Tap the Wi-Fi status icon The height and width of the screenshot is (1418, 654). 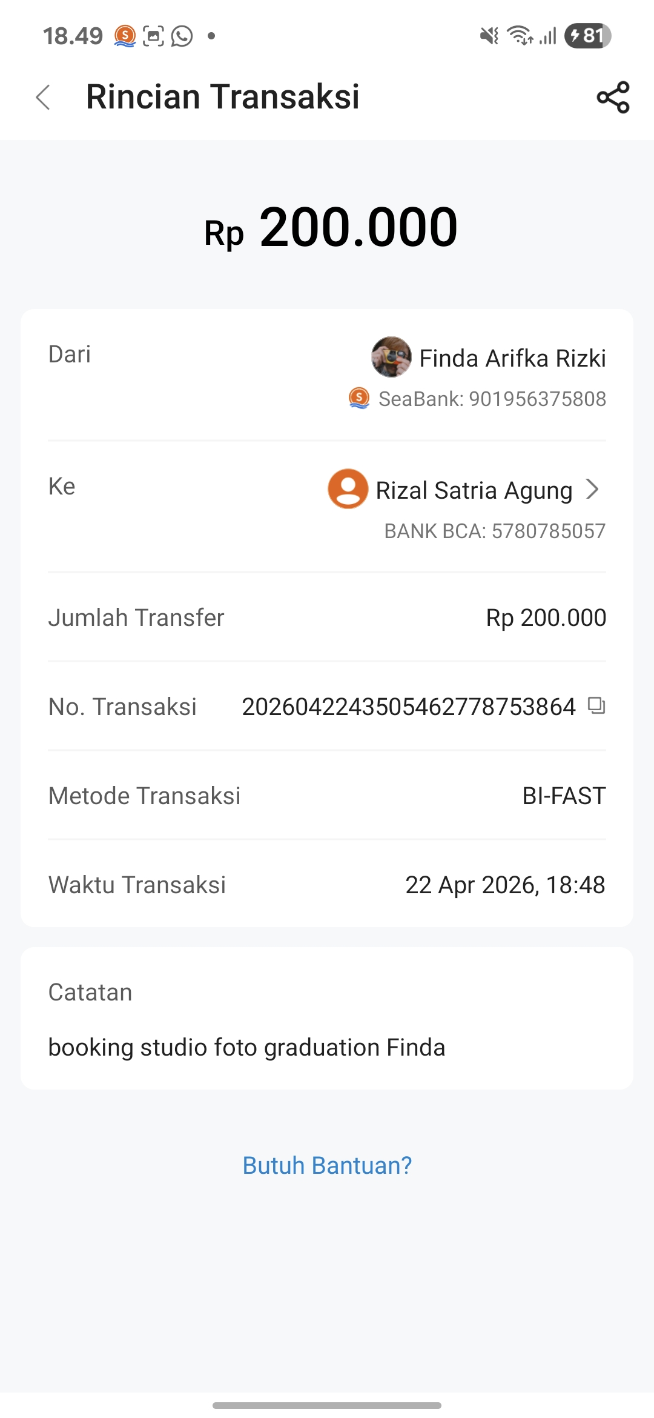pos(520,36)
